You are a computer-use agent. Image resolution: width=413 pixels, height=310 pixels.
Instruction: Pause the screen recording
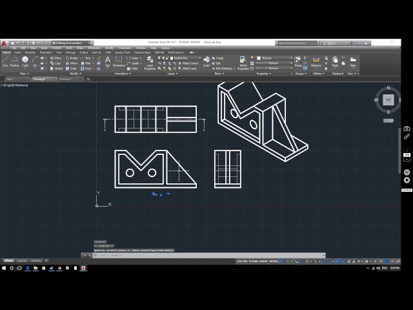(x=407, y=172)
